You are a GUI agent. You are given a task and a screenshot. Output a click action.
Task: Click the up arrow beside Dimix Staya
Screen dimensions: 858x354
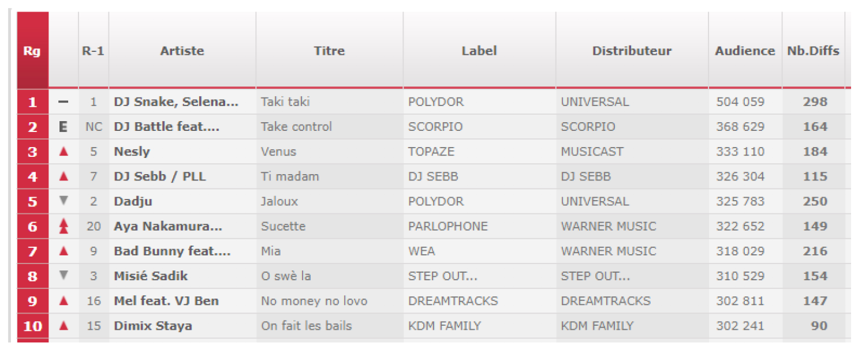[64, 326]
